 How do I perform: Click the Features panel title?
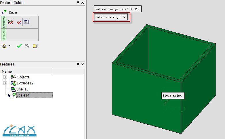pyautogui.click(x=7, y=64)
